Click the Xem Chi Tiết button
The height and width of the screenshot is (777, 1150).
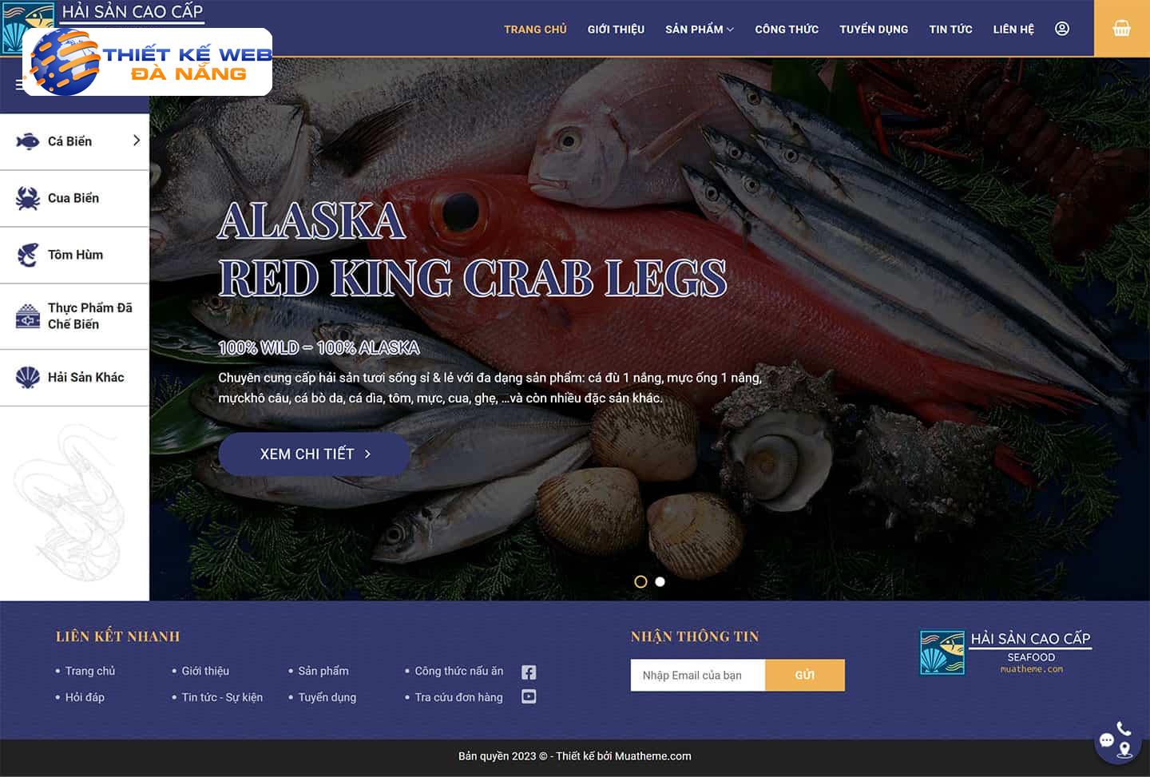pos(315,454)
